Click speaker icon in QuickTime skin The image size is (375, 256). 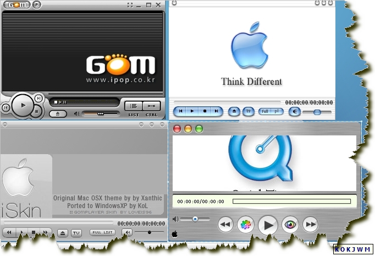pos(175,219)
